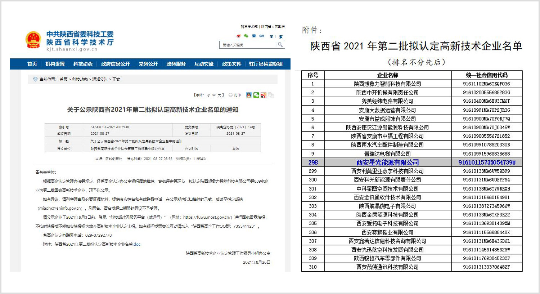Open the 驻厅纪检监察组 navigation menu

(x=266, y=64)
